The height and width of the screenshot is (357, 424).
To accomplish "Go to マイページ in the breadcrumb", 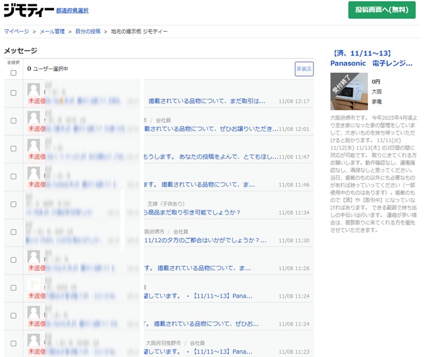I will pyautogui.click(x=16, y=31).
